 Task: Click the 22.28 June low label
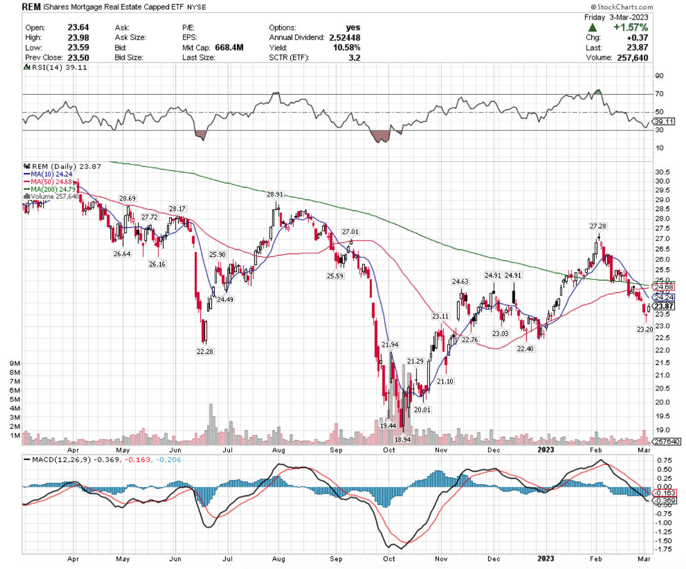click(x=205, y=351)
